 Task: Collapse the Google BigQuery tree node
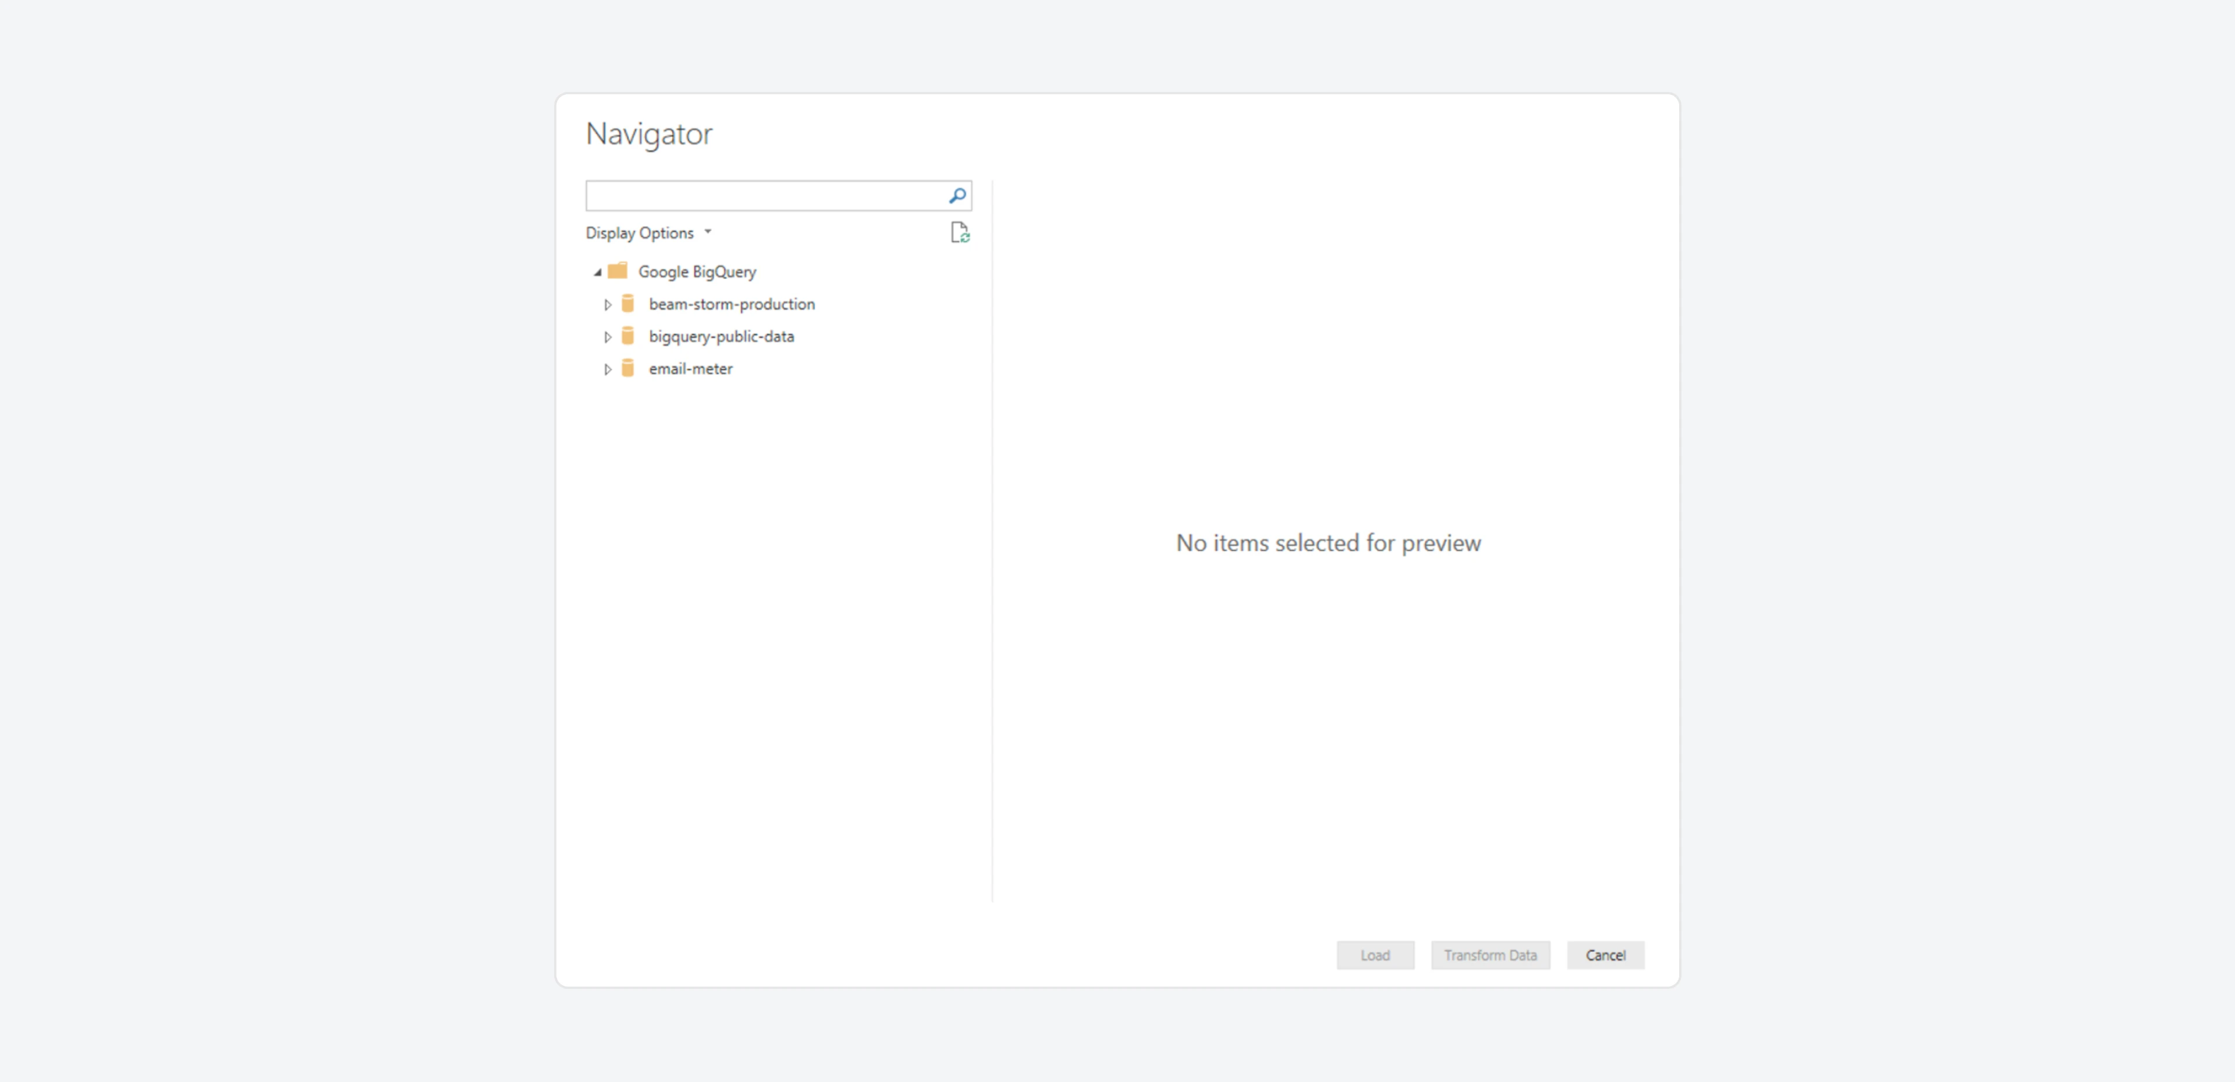pos(598,272)
